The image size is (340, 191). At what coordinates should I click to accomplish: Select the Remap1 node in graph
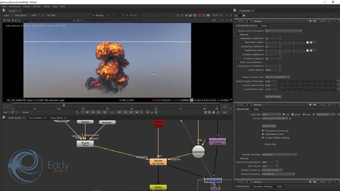(x=107, y=122)
